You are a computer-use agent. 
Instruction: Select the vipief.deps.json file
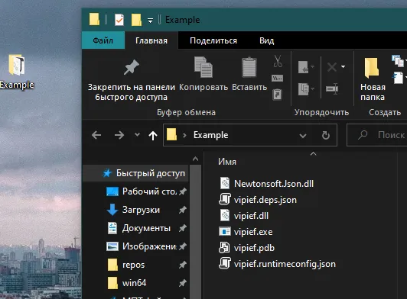(258, 200)
